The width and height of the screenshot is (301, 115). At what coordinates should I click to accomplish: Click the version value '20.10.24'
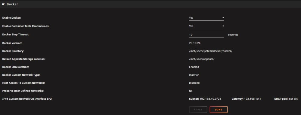195,43
